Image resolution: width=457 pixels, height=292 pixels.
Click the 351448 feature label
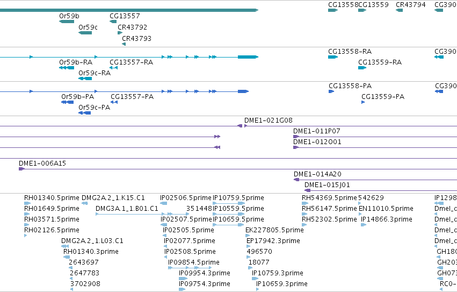(199, 209)
